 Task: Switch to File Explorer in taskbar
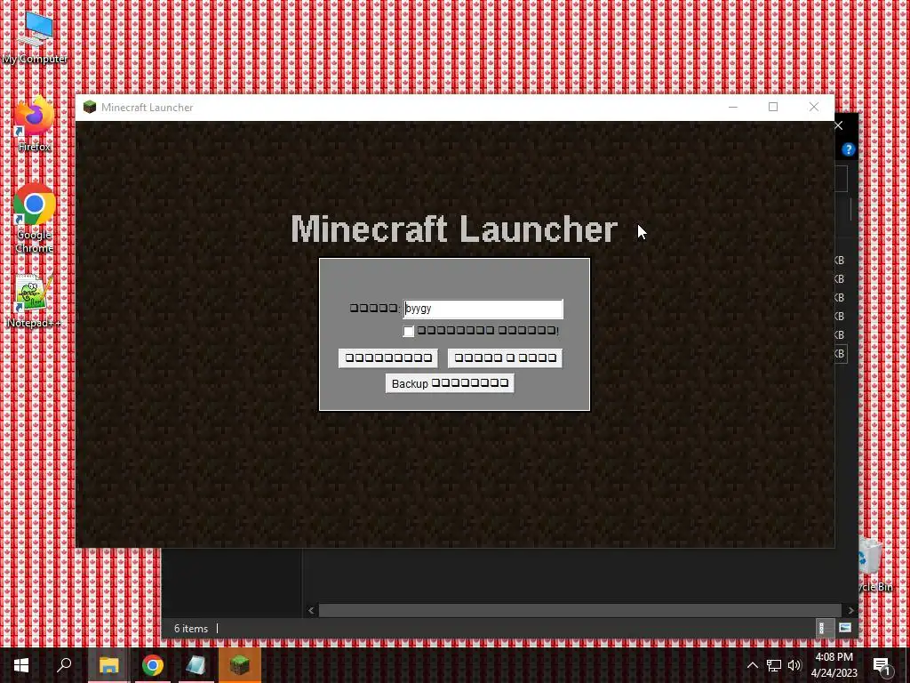click(x=108, y=665)
